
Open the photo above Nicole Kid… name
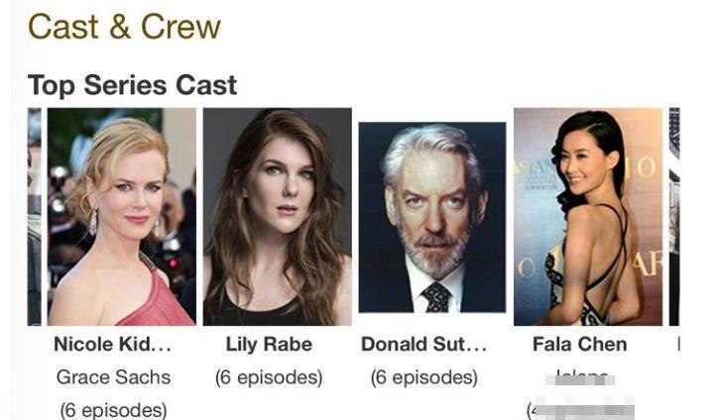122,217
